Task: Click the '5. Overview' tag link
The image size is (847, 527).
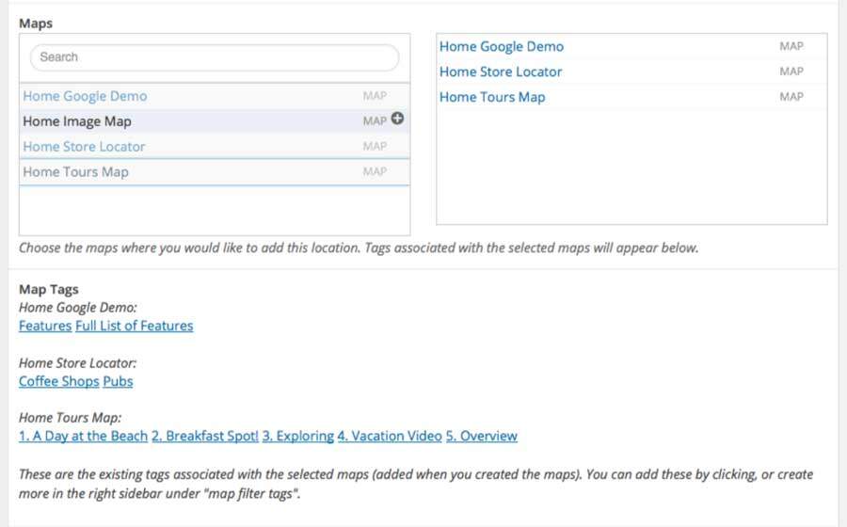Action: point(481,436)
